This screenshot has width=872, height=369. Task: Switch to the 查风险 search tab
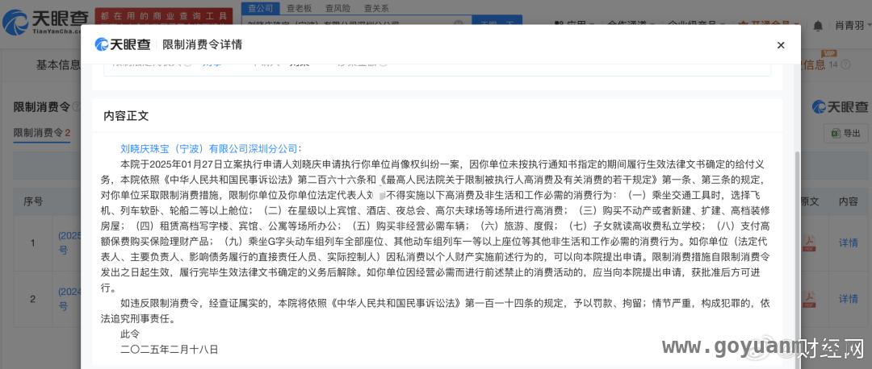[x=337, y=8]
